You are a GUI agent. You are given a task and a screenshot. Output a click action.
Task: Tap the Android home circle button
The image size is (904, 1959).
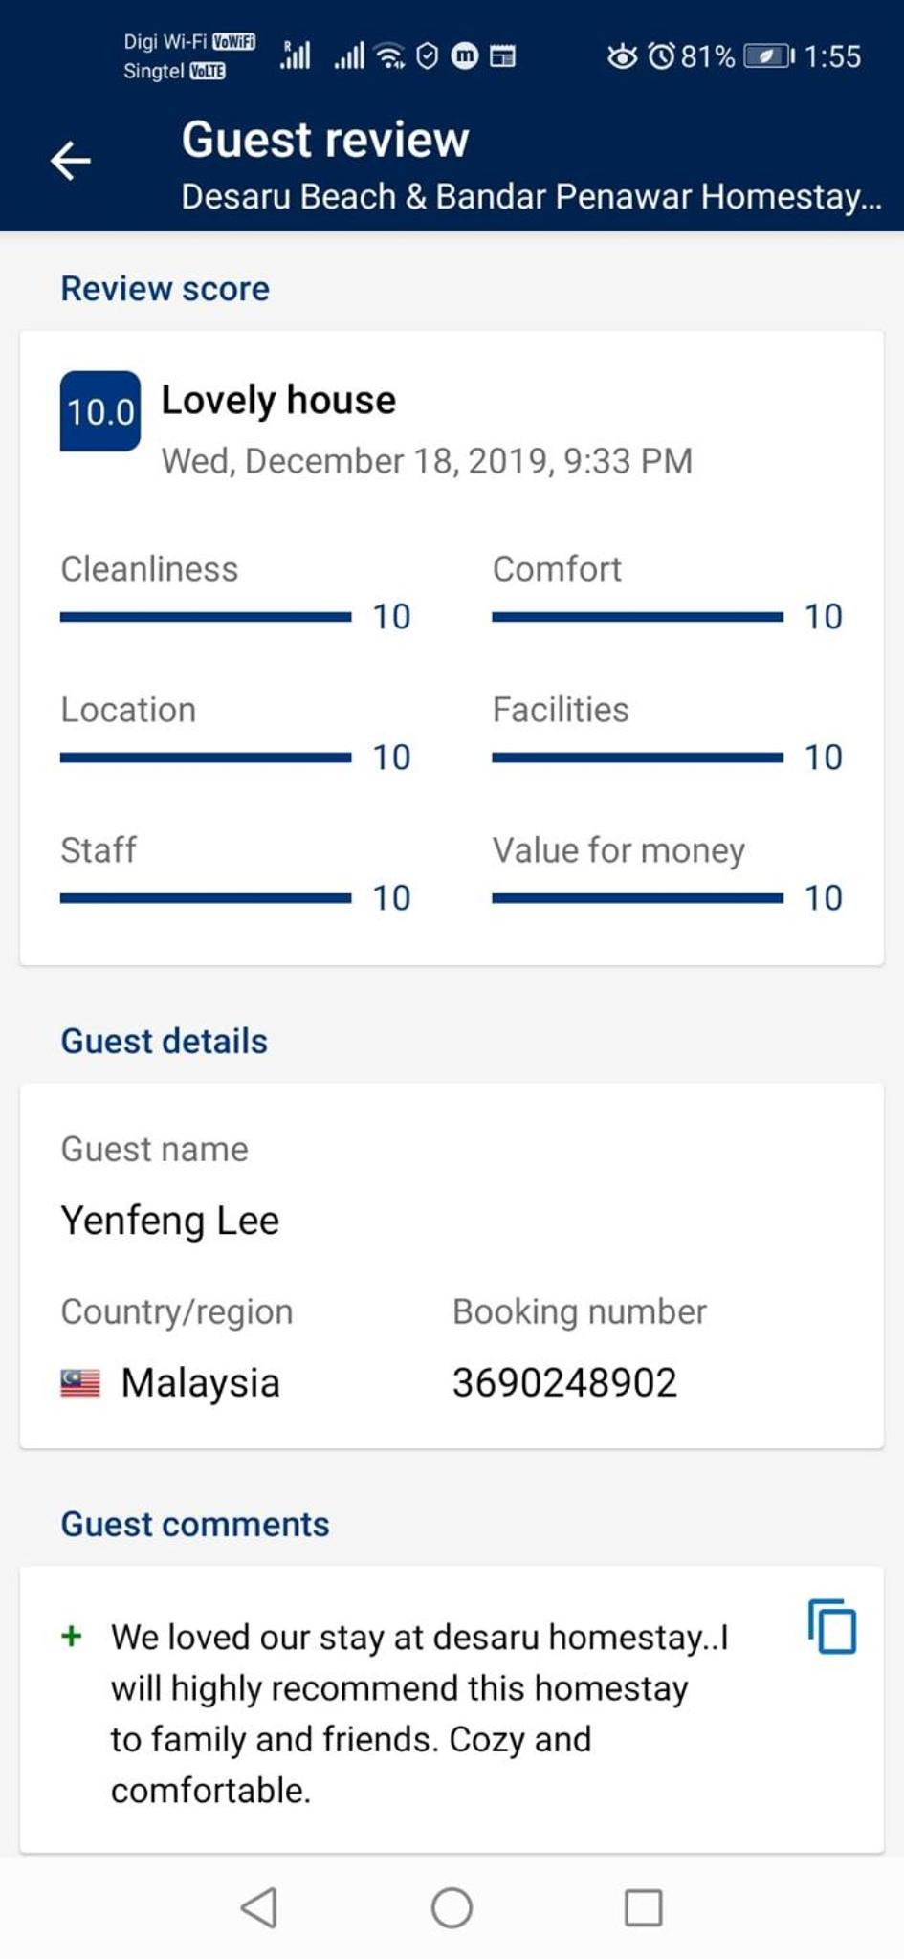pyautogui.click(x=452, y=1907)
